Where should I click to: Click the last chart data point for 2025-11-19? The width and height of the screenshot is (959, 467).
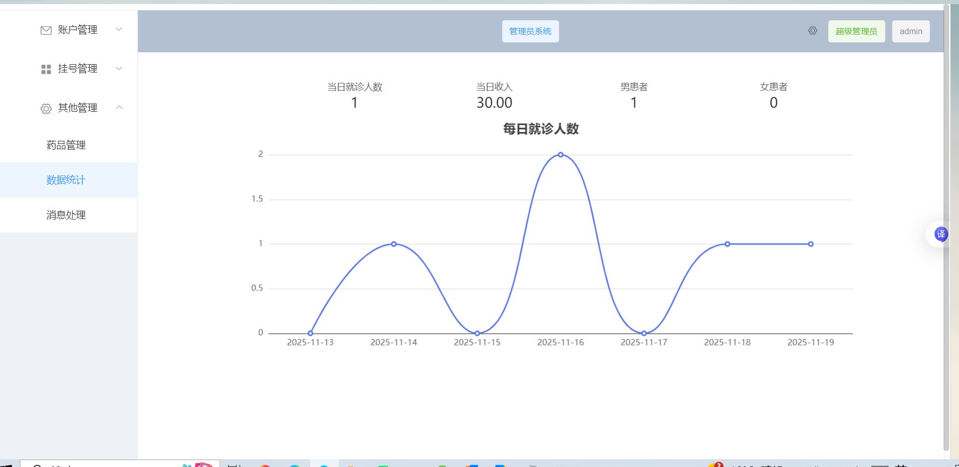tap(811, 244)
